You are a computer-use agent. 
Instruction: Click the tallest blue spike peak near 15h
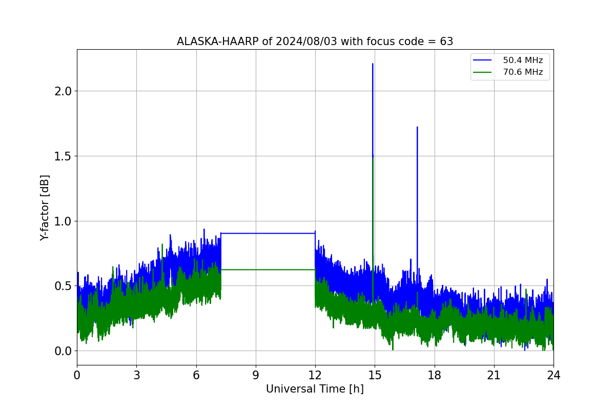pos(373,65)
